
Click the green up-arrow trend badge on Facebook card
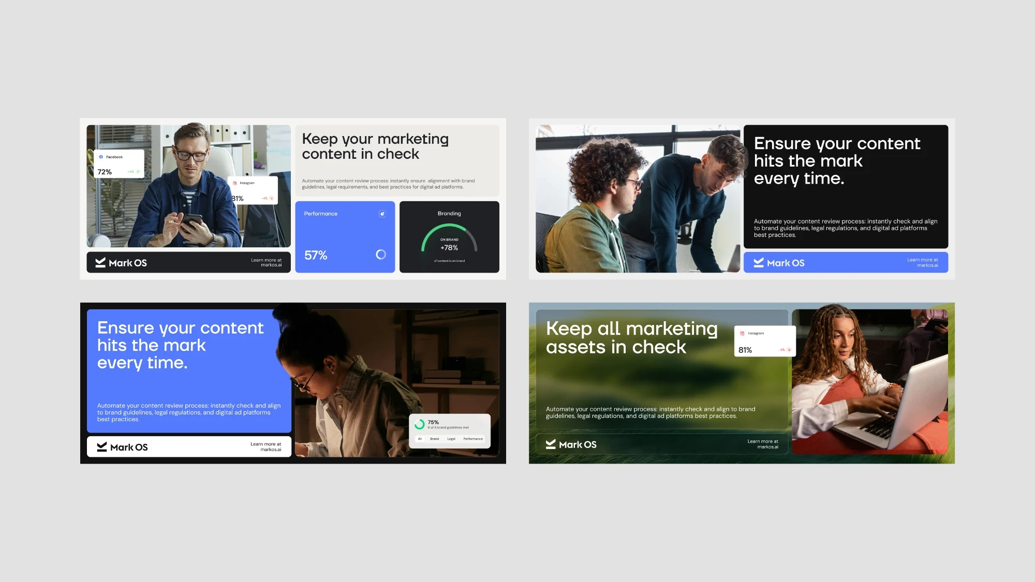(x=138, y=172)
